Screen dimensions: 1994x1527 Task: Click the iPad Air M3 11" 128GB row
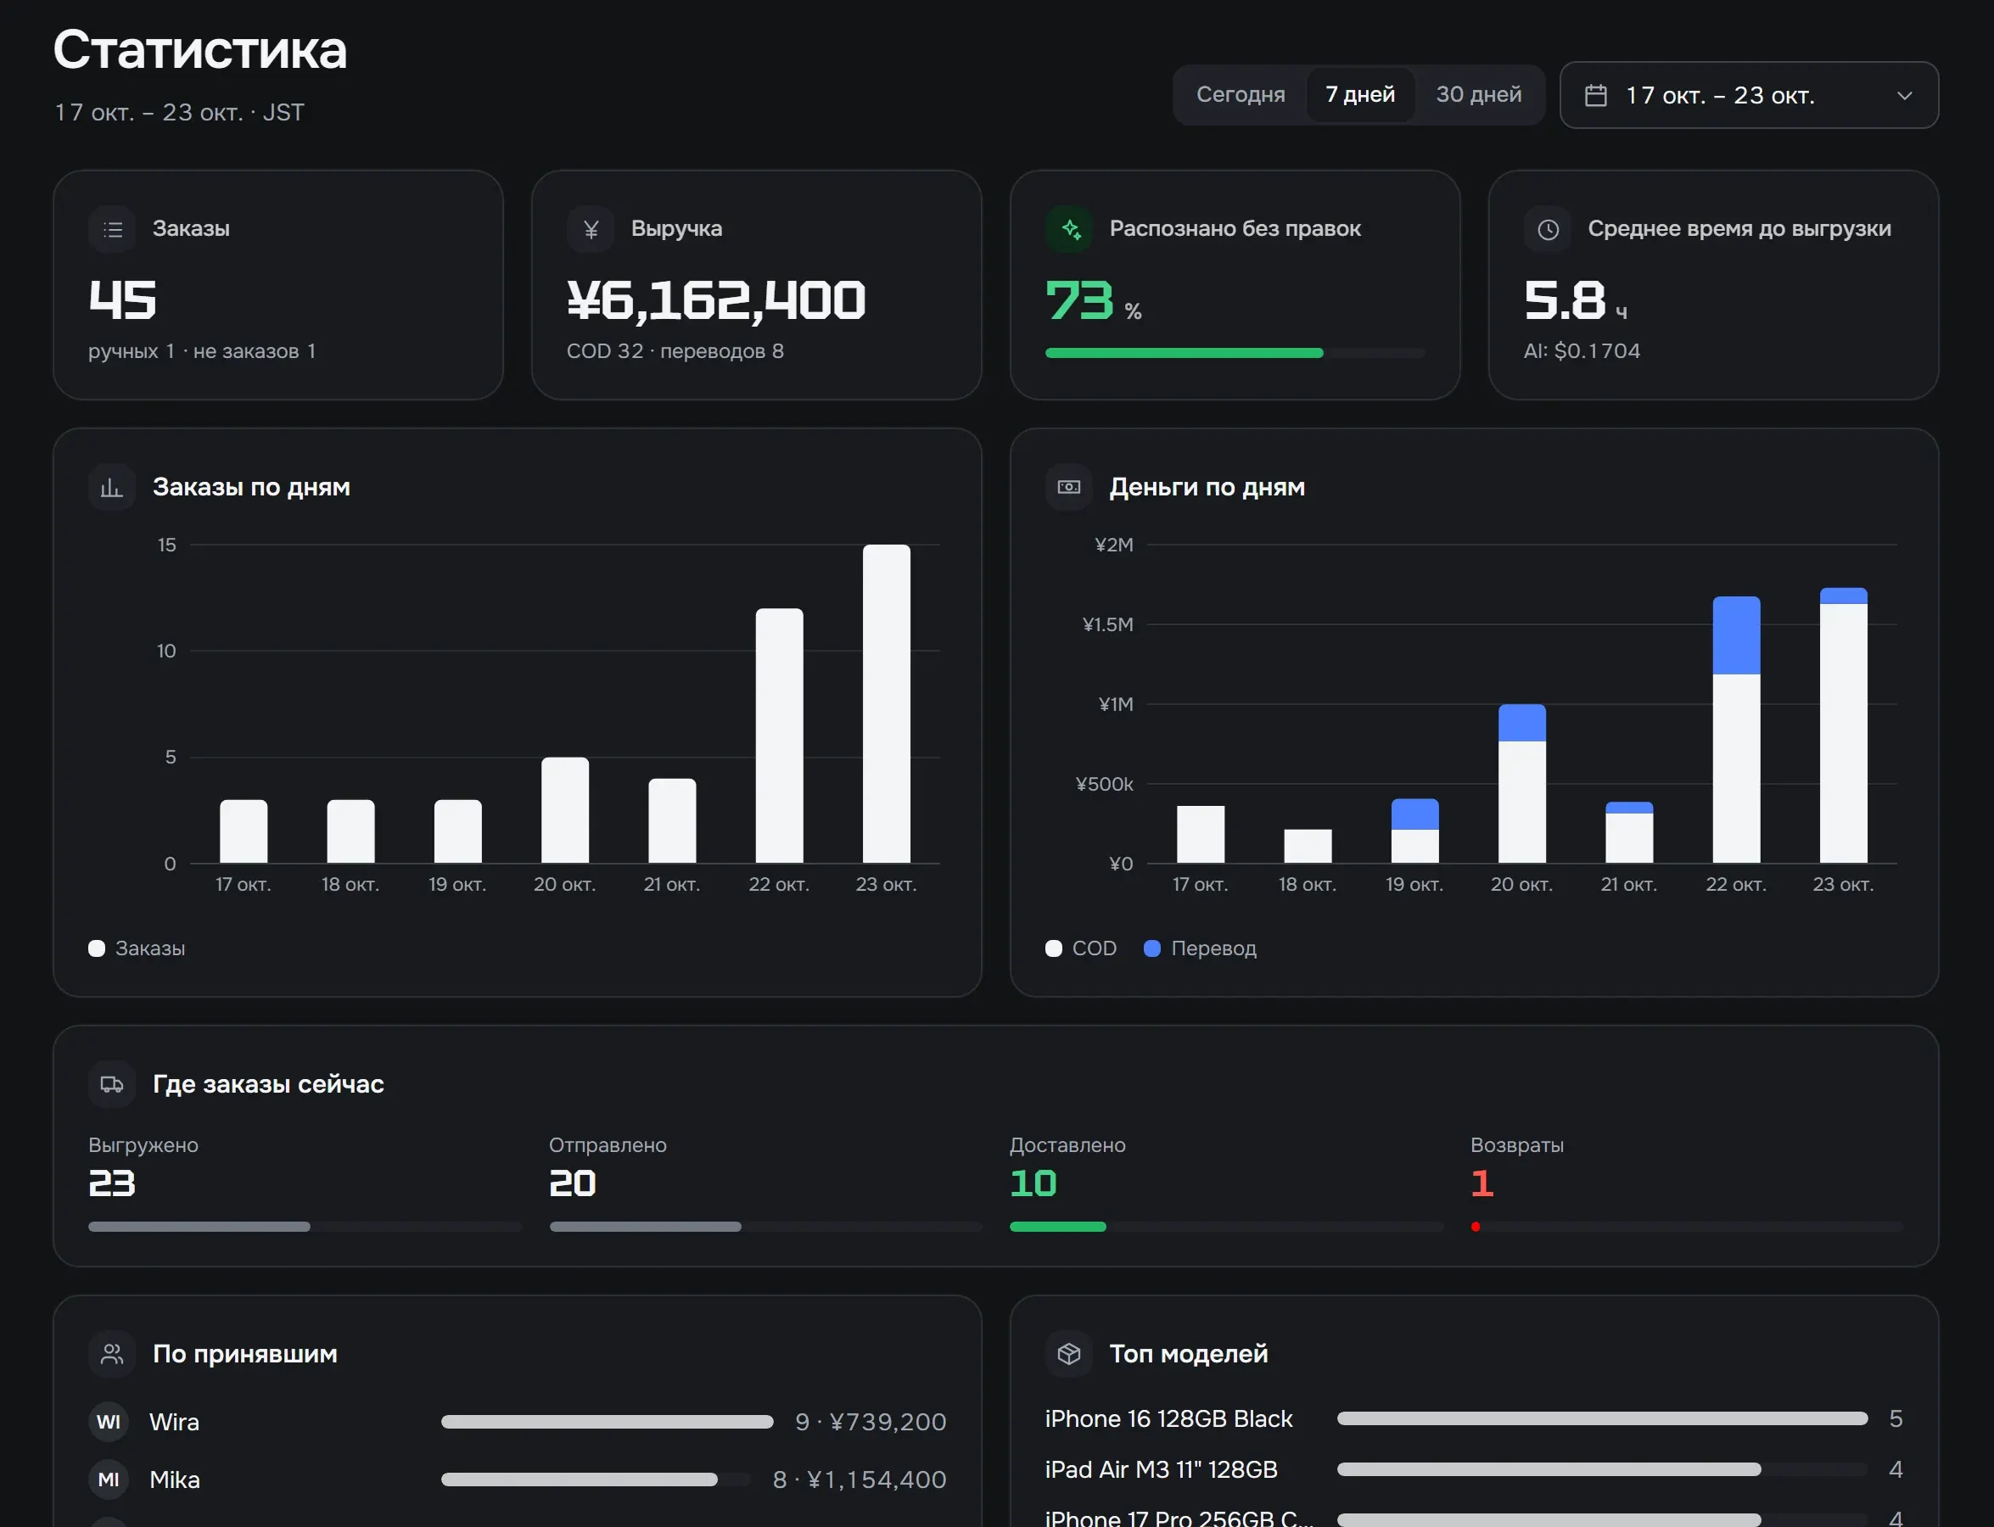(x=1474, y=1469)
